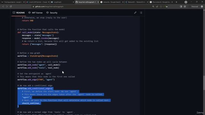Screen dimensions: 205x115
Task: Click the zoom magnifier icon in address bar
Action: (153, 6)
